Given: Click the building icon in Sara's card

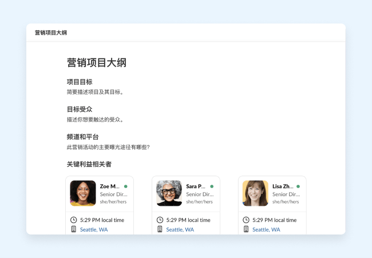Looking at the screenshot, I should pyautogui.click(x=160, y=229).
